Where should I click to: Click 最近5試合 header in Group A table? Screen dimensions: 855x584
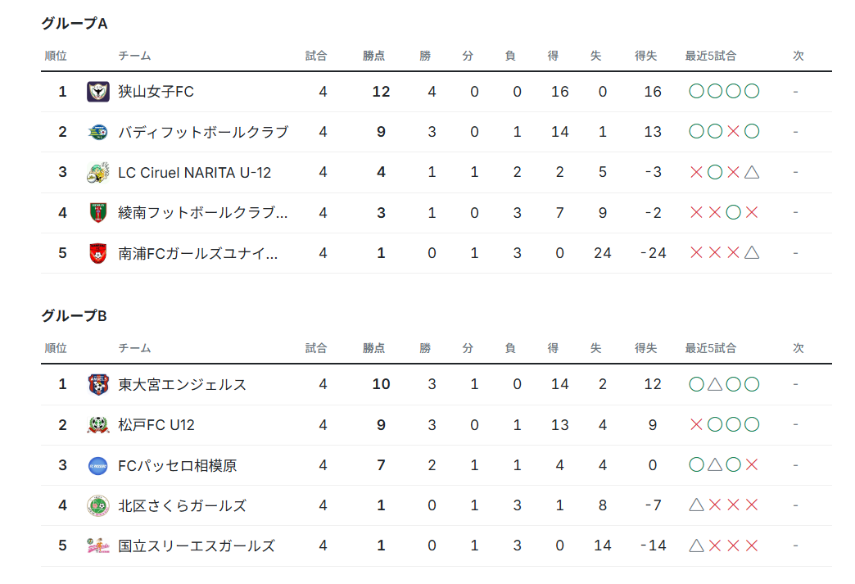(x=711, y=56)
